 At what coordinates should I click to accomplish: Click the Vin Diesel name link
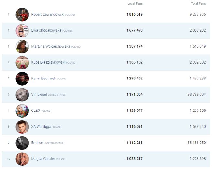[39, 95]
